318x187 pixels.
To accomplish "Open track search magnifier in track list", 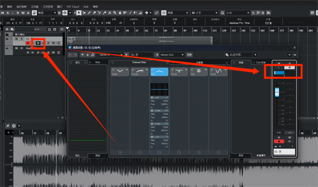I will coord(62,29).
